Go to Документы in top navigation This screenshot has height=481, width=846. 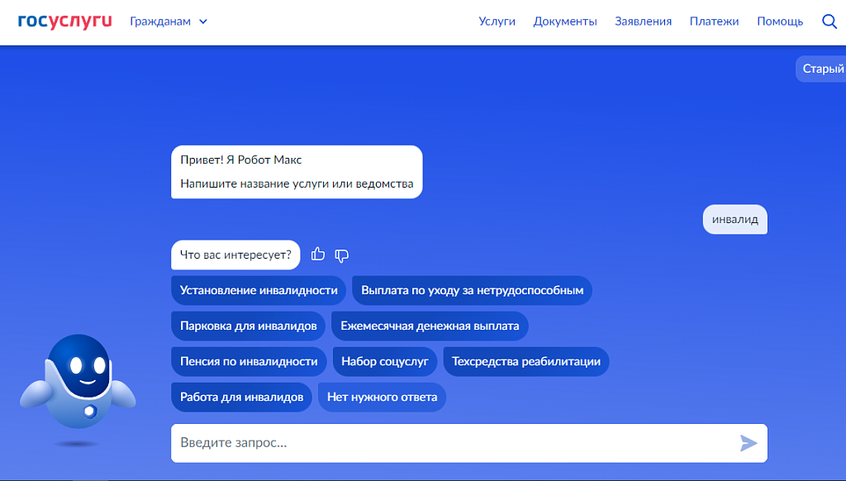(x=565, y=21)
